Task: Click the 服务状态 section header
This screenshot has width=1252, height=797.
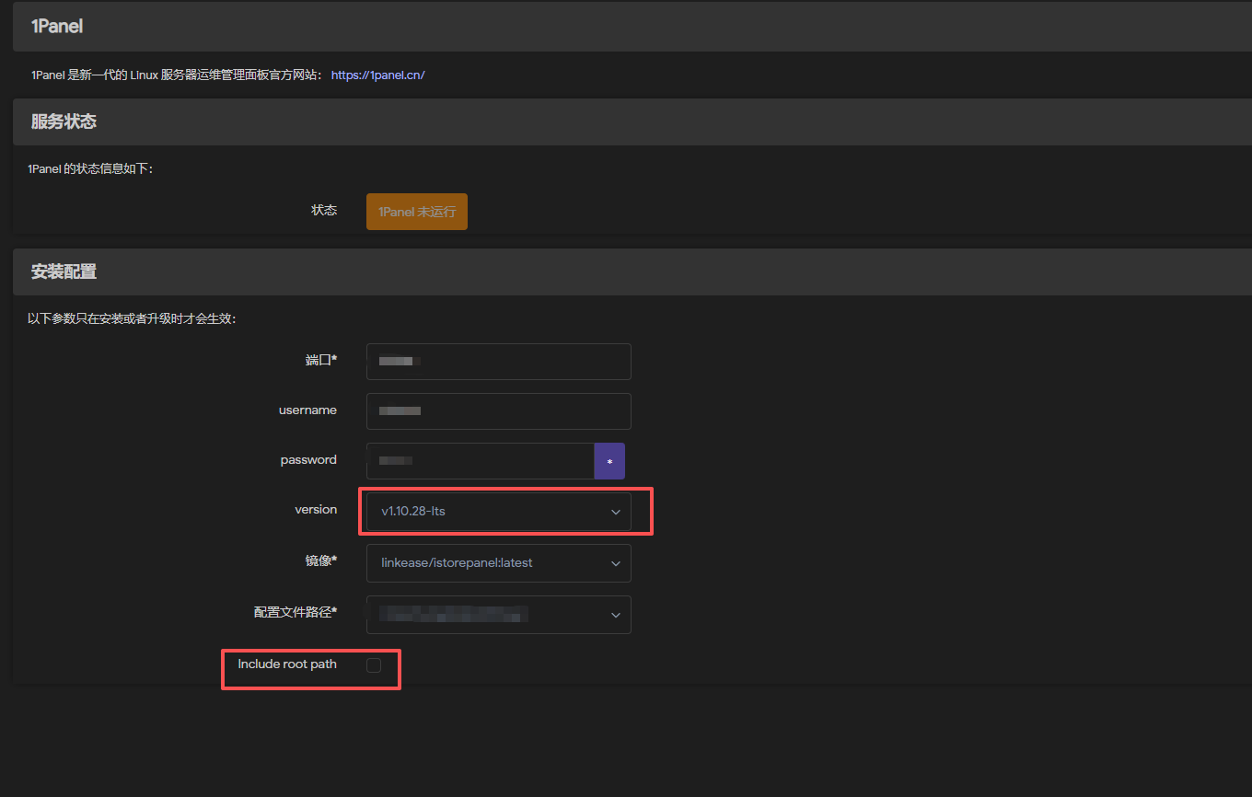Action: click(64, 121)
